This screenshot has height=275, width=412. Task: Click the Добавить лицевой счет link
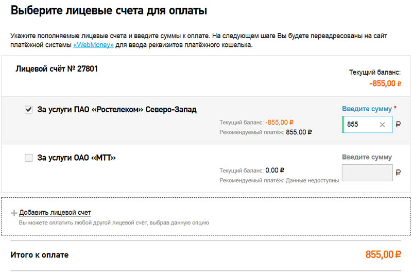(x=55, y=213)
